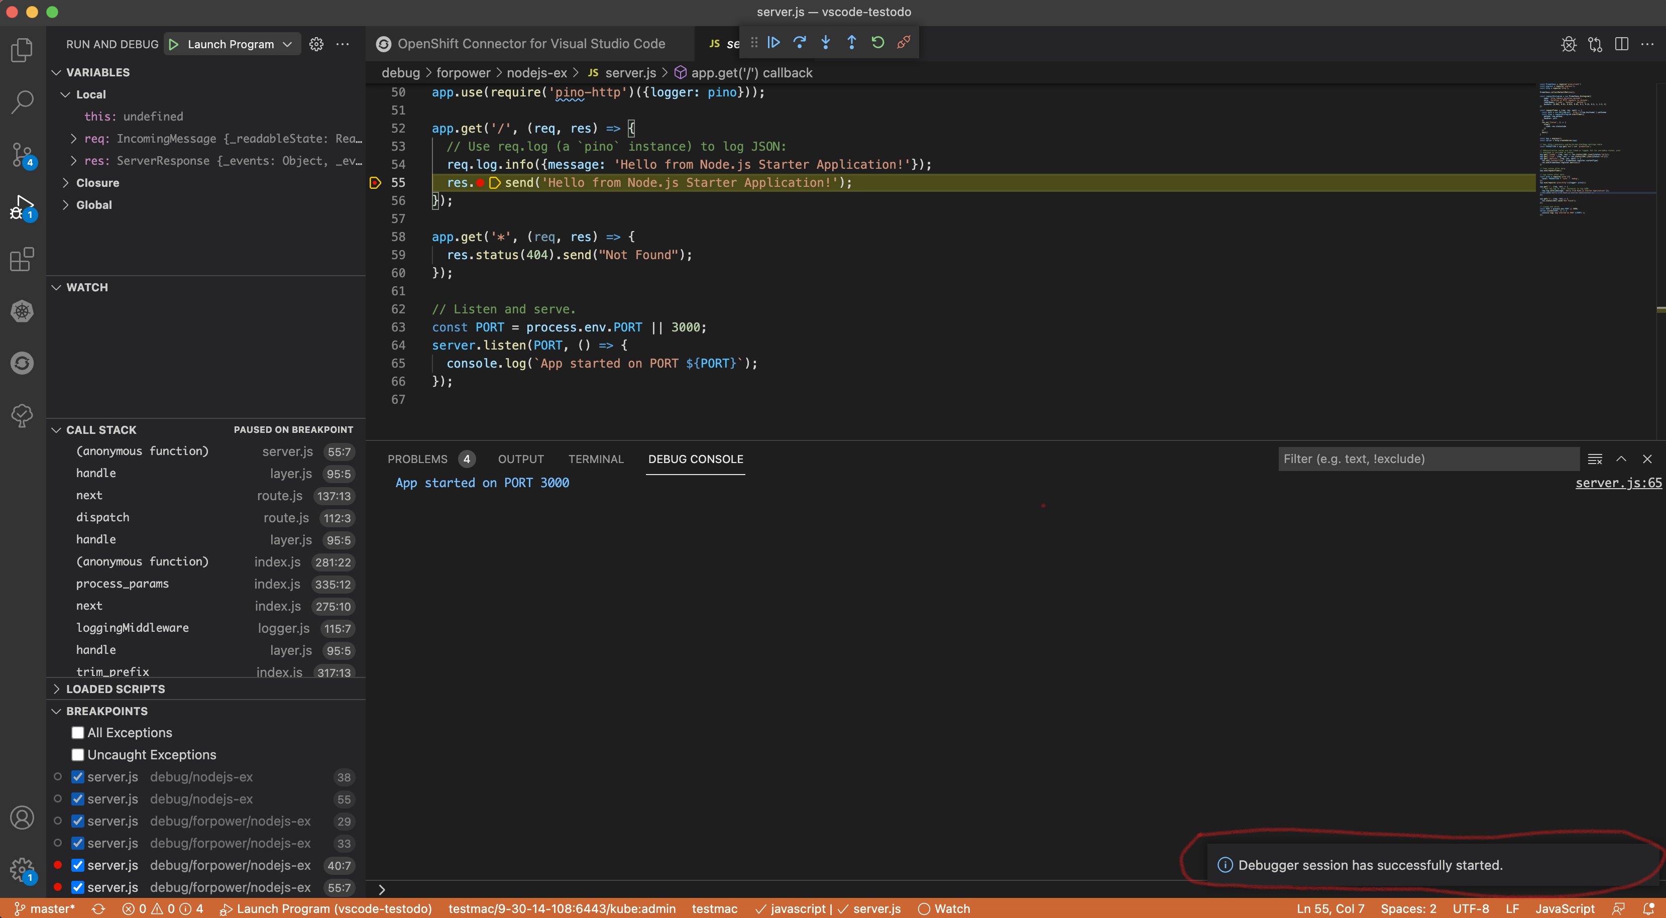Follow the server.js:65 link in console
This screenshot has height=918, width=1666.
[1618, 483]
